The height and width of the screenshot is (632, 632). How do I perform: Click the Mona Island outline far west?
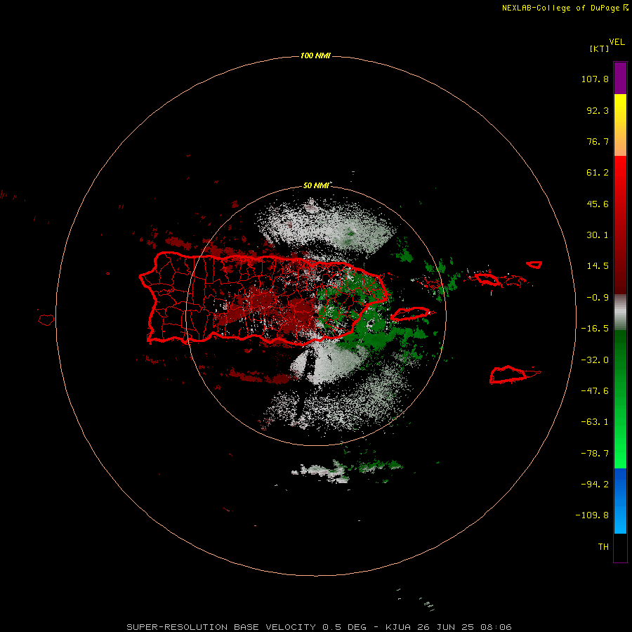tap(46, 320)
